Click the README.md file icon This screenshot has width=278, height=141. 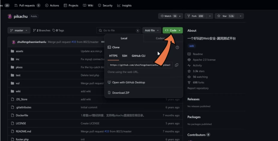click(x=12, y=131)
